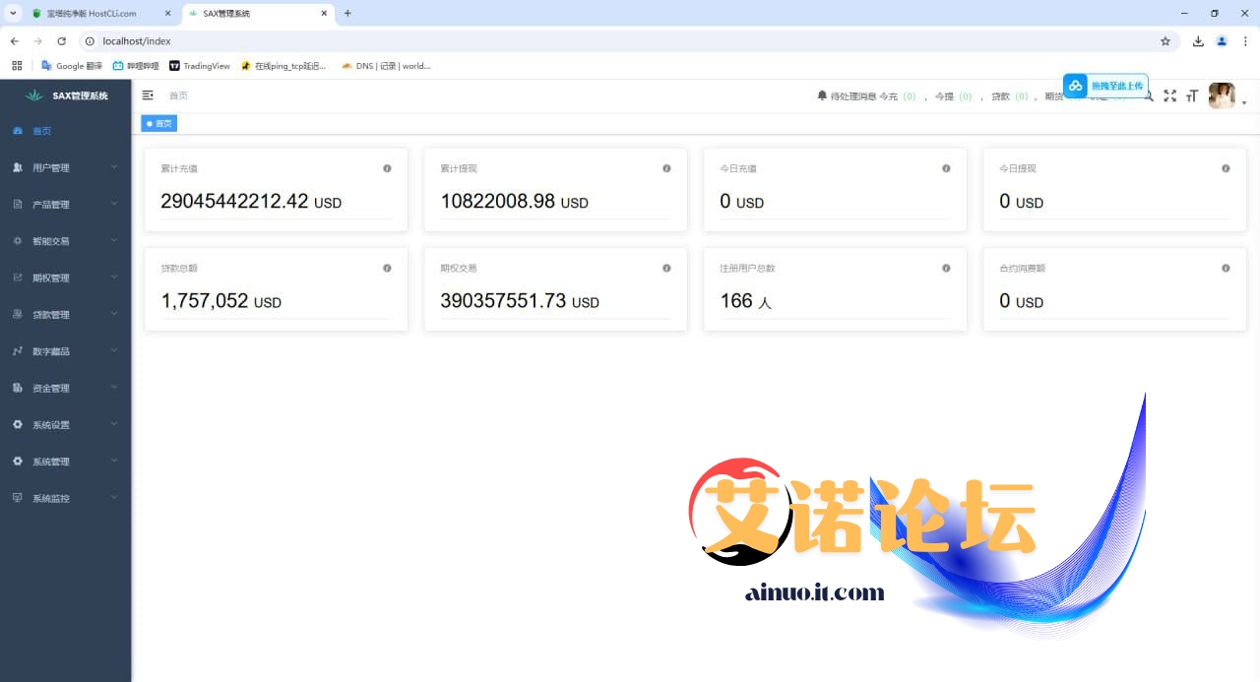Click the 390357551.73 USD value
The height and width of the screenshot is (682, 1260).
520,300
